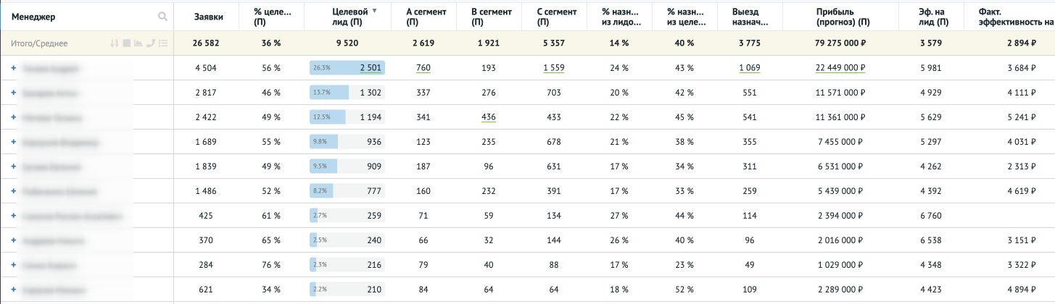Expand the manager row with 4 504 заявки
The height and width of the screenshot is (304, 1055).
13,68
